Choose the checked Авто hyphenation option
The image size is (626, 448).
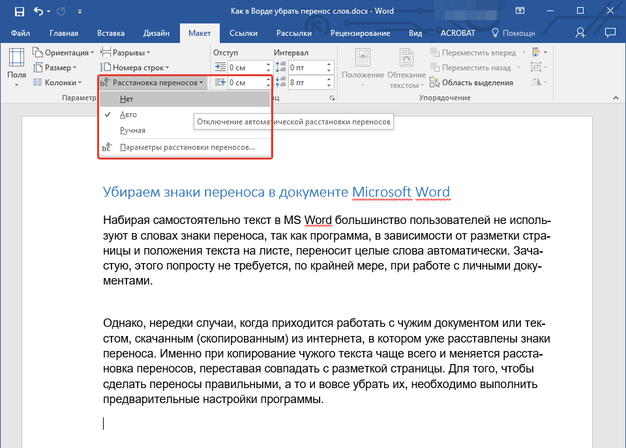click(x=128, y=114)
